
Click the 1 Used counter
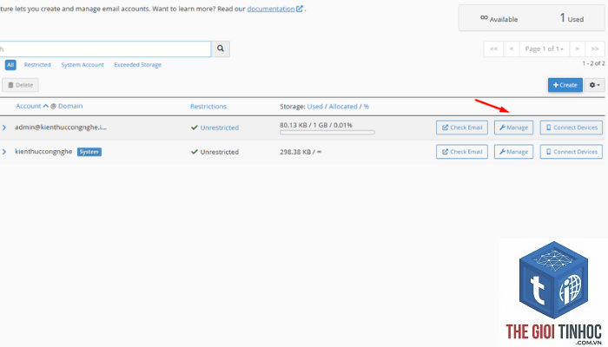tap(572, 18)
